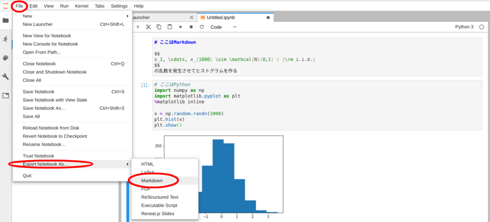Choose Close All
This screenshot has height=222, width=490.
pyautogui.click(x=73, y=80)
